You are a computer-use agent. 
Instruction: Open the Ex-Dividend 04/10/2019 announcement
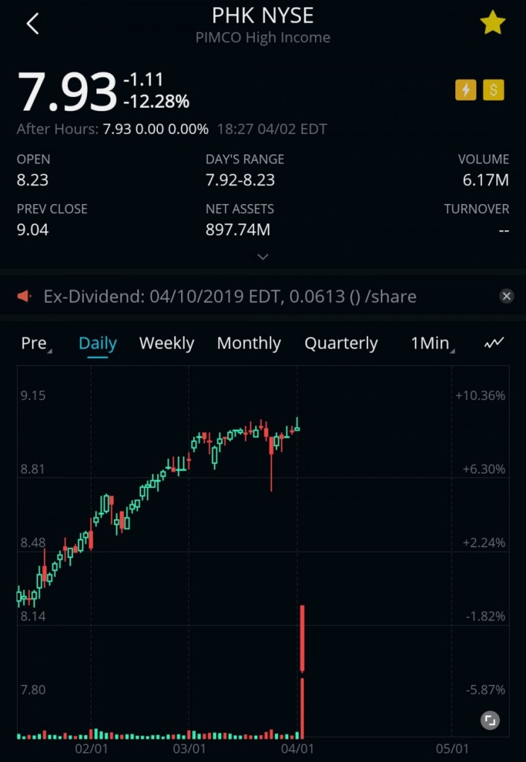click(x=230, y=297)
